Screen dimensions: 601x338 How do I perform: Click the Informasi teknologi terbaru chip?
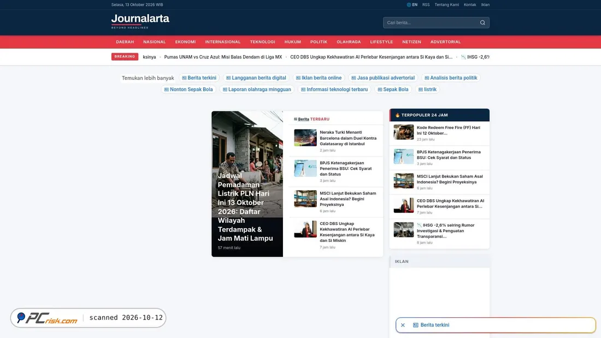pyautogui.click(x=334, y=90)
